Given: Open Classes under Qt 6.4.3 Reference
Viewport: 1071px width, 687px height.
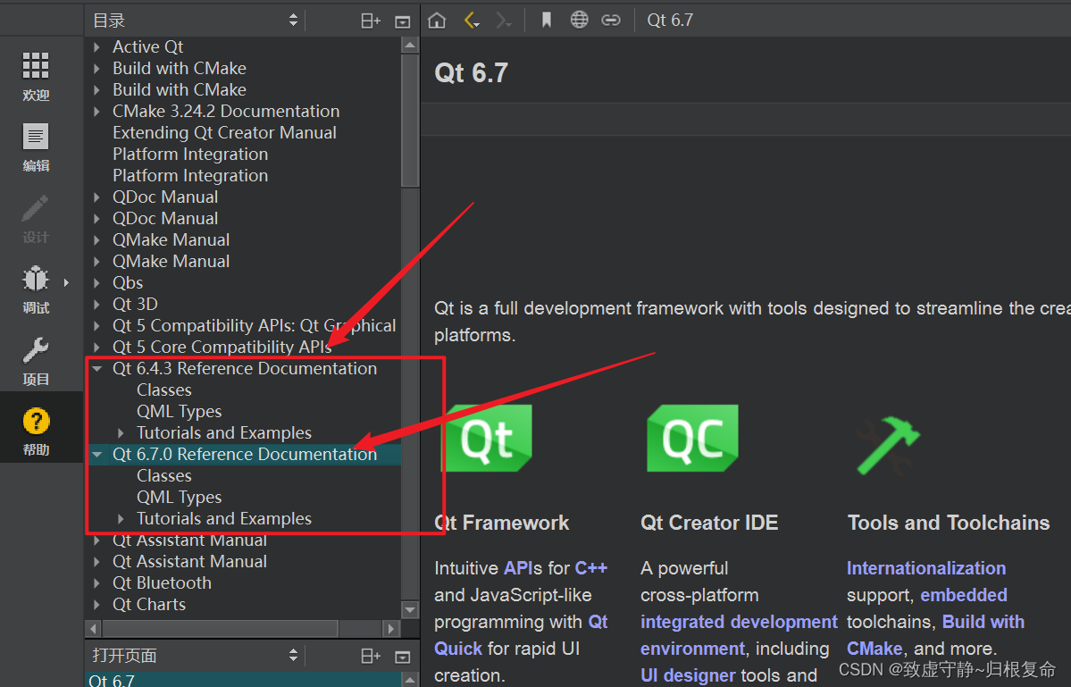Looking at the screenshot, I should [x=164, y=390].
